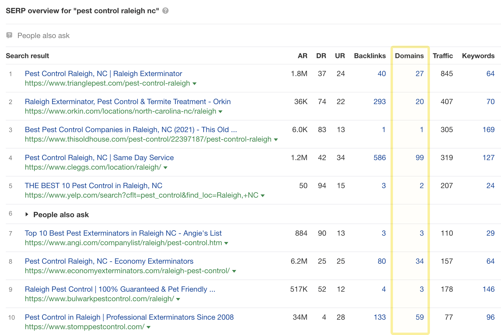Open 169 keywords for This Old House result
Image resolution: width=501 pixels, height=335 pixels.
488,130
